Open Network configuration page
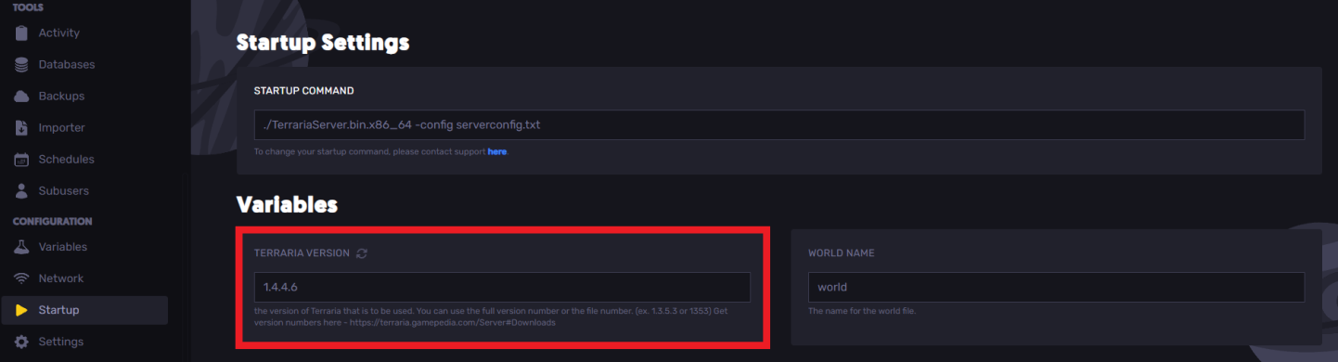The image size is (1338, 362). 84,278
